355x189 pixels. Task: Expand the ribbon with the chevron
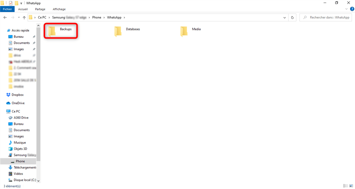coord(346,9)
